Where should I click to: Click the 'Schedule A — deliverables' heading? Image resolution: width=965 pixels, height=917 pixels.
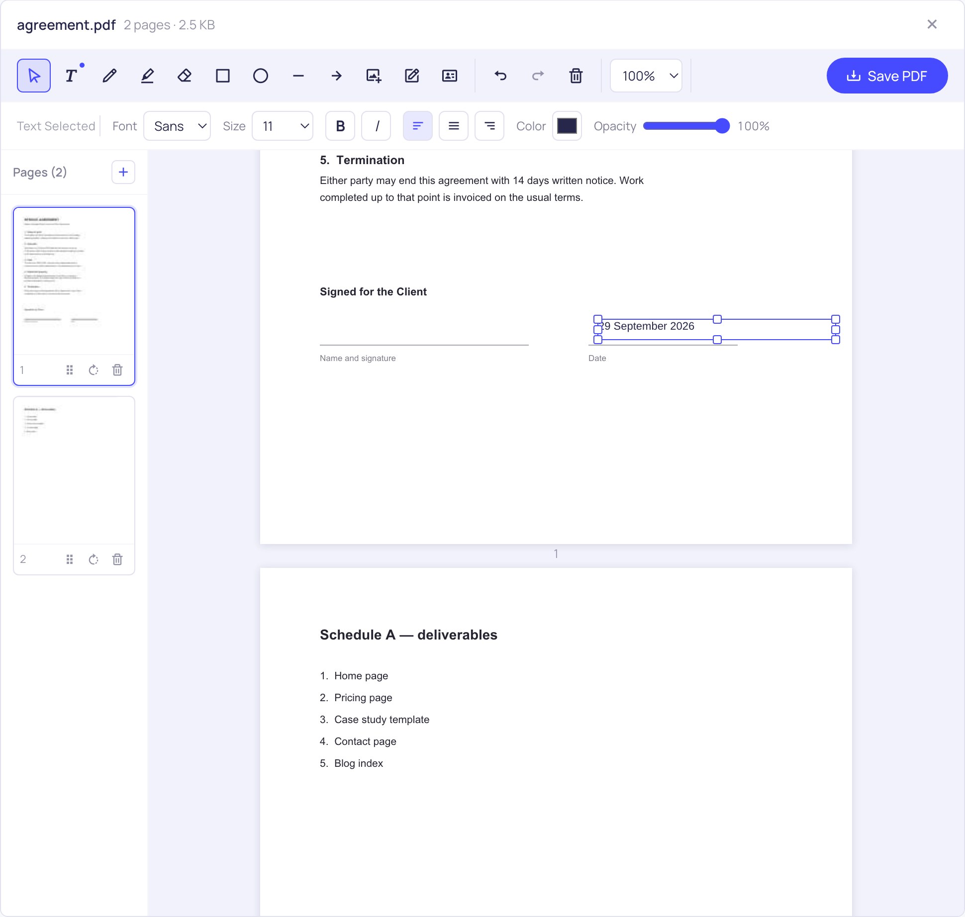coord(408,635)
